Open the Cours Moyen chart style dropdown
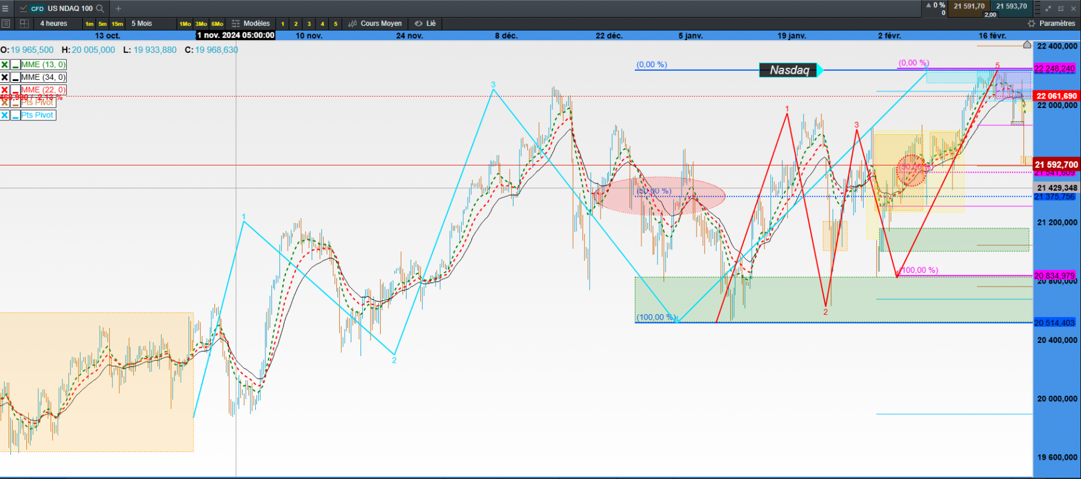The image size is (1081, 479). [376, 23]
